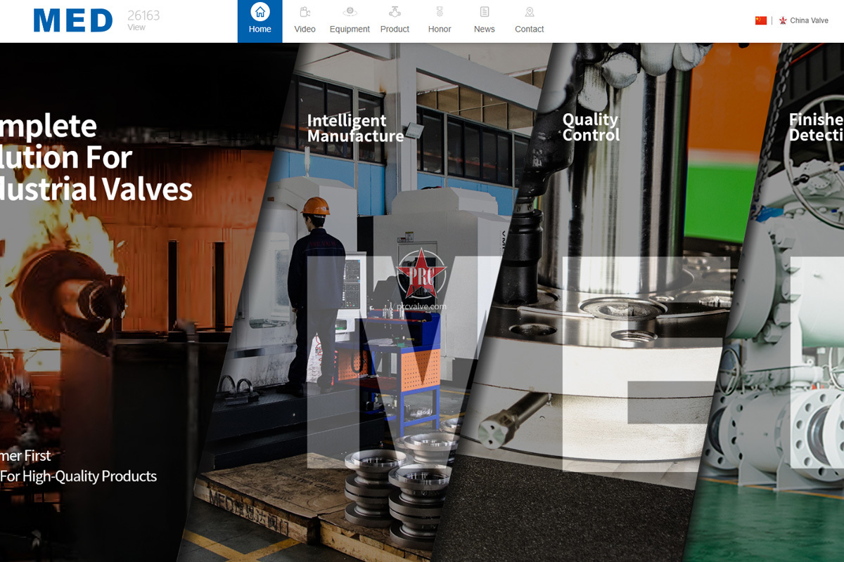Image resolution: width=844 pixels, height=562 pixels.
Task: Select the Quality Control panel heading
Action: tap(591, 127)
